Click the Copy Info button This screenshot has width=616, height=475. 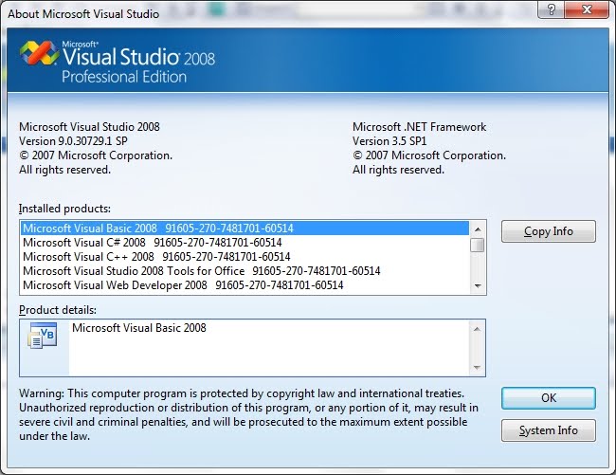549,231
